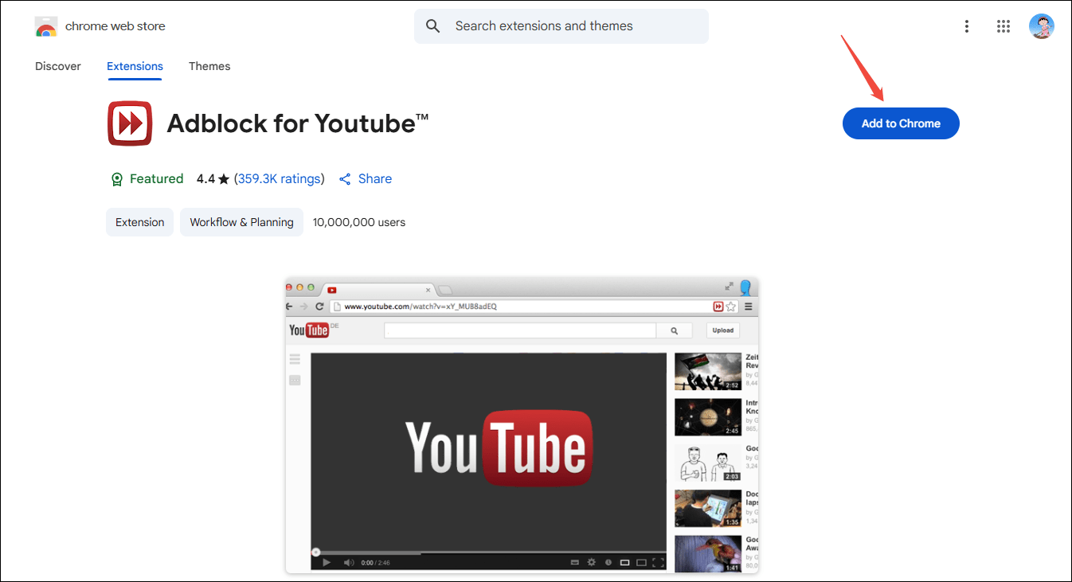Click the 4.4 star rating value
The height and width of the screenshot is (582, 1072).
tap(205, 179)
